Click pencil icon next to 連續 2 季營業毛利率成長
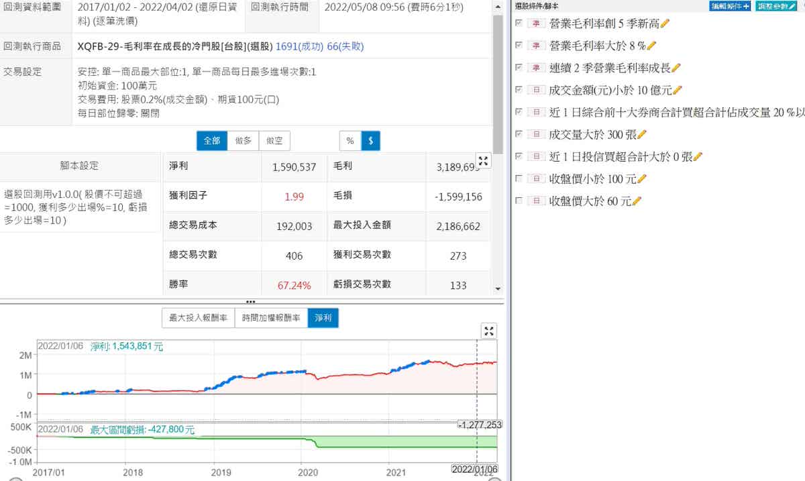The height and width of the screenshot is (481, 805). coord(676,68)
